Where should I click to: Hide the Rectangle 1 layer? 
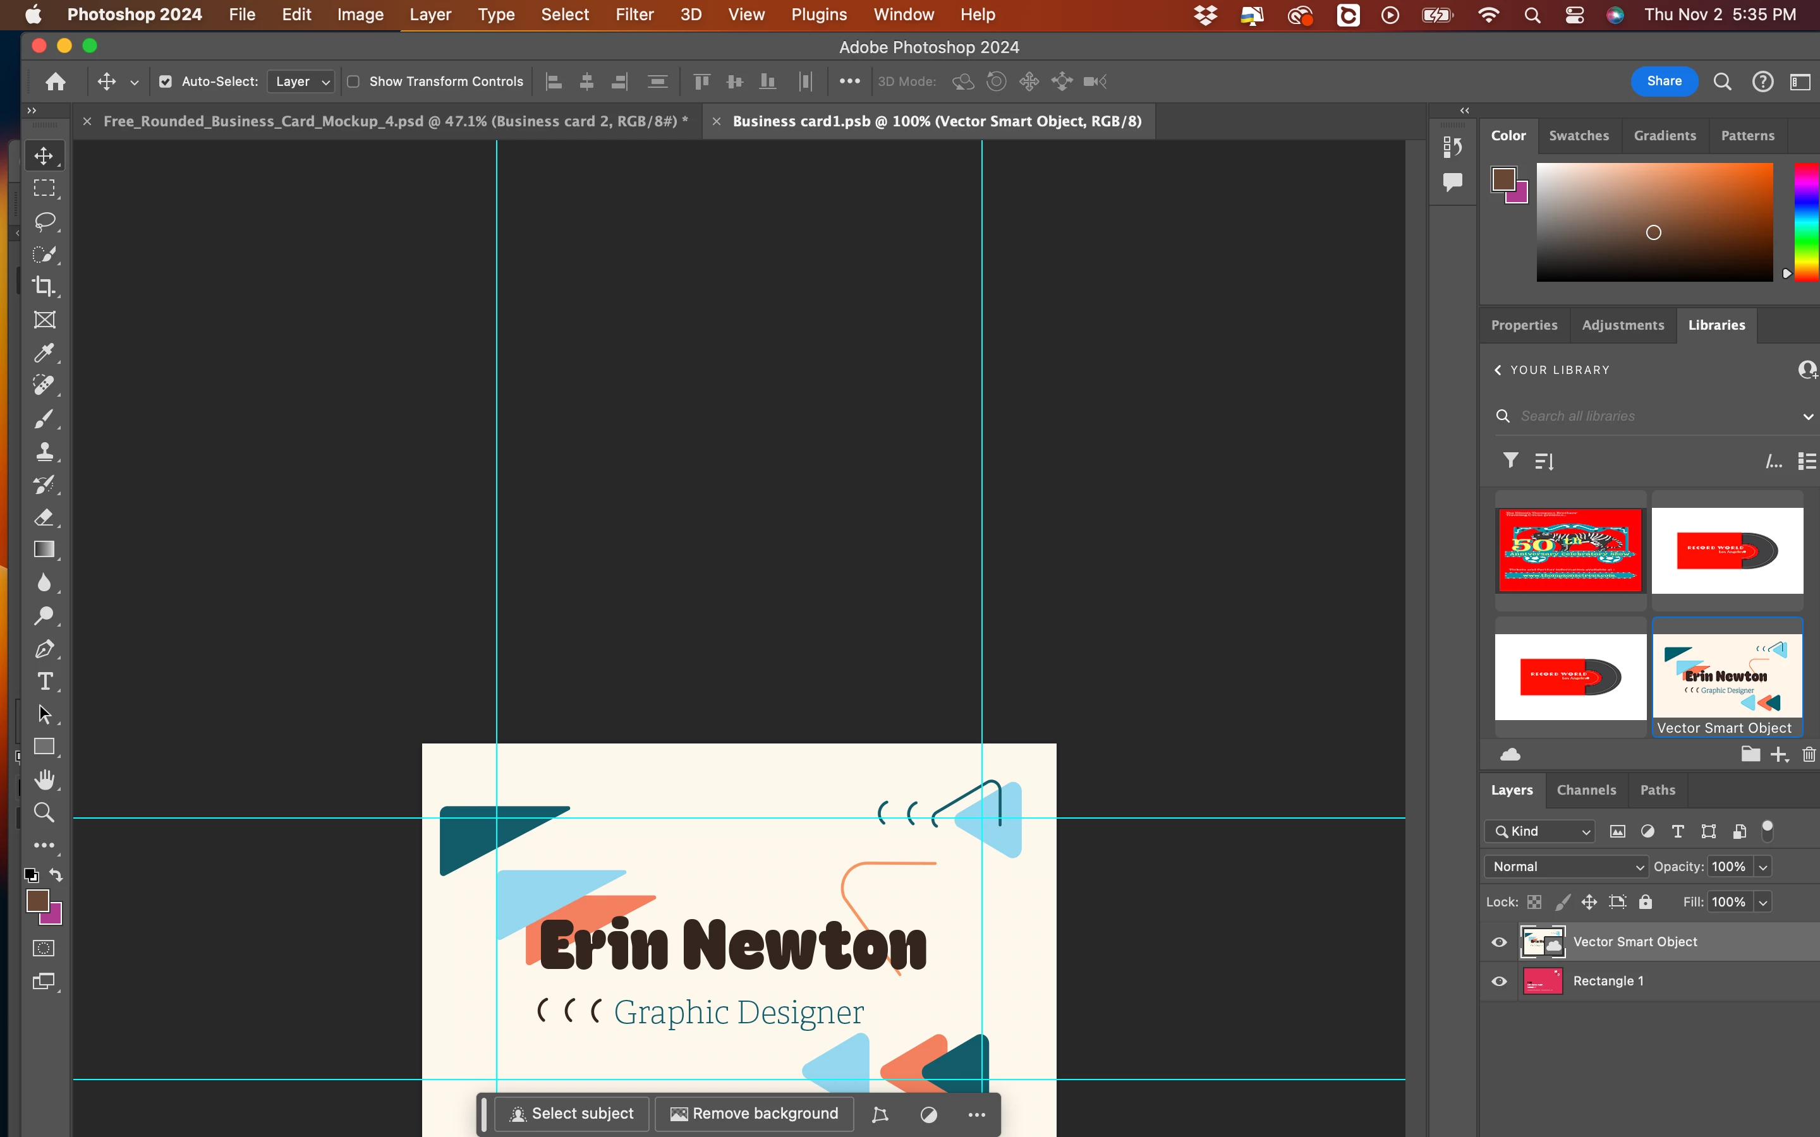click(x=1499, y=982)
